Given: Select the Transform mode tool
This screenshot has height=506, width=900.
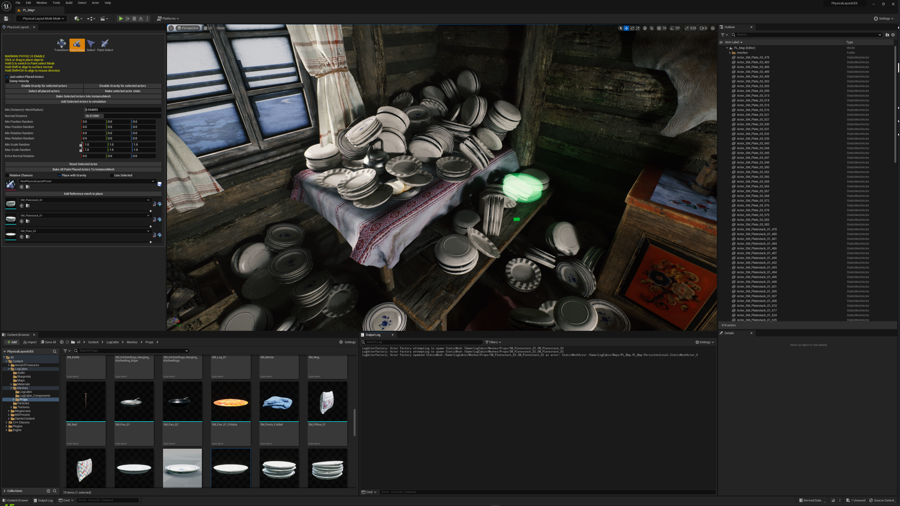Looking at the screenshot, I should tap(61, 45).
